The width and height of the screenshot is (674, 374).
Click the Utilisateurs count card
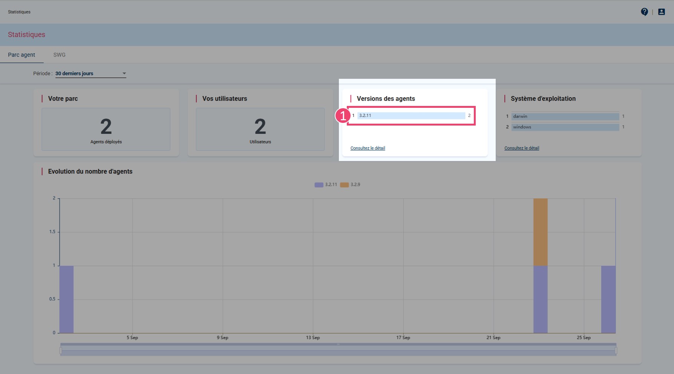(260, 129)
